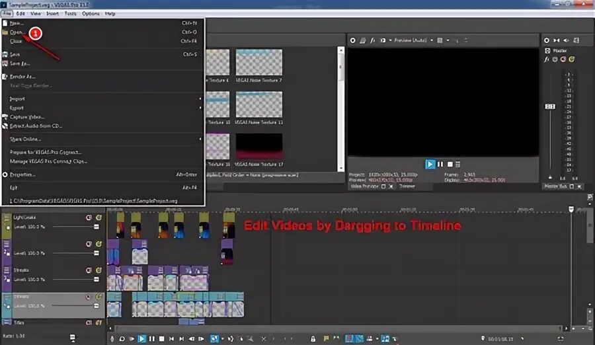Select VEGAS Noise Texture 11 thumbnail
The width and height of the screenshot is (595, 345).
(x=258, y=104)
